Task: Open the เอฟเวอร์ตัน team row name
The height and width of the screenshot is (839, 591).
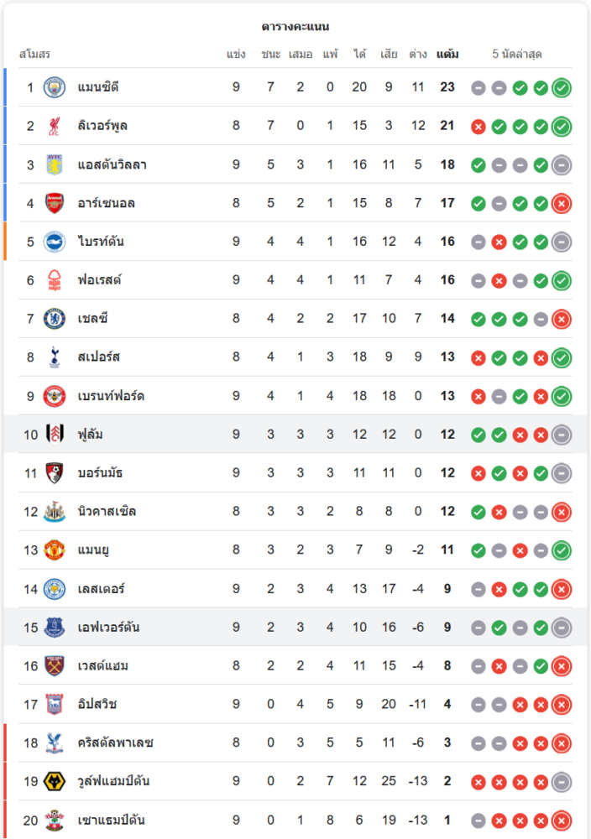Action: (x=108, y=628)
